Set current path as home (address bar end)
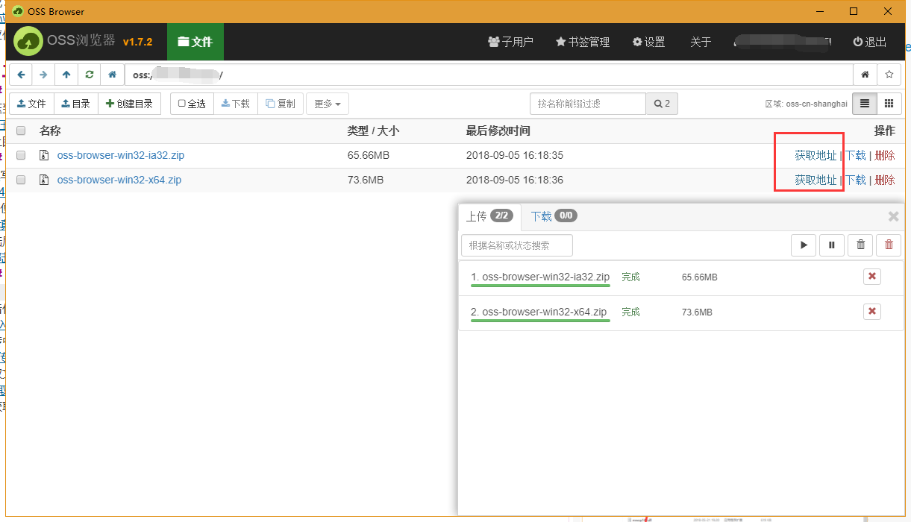 [865, 75]
